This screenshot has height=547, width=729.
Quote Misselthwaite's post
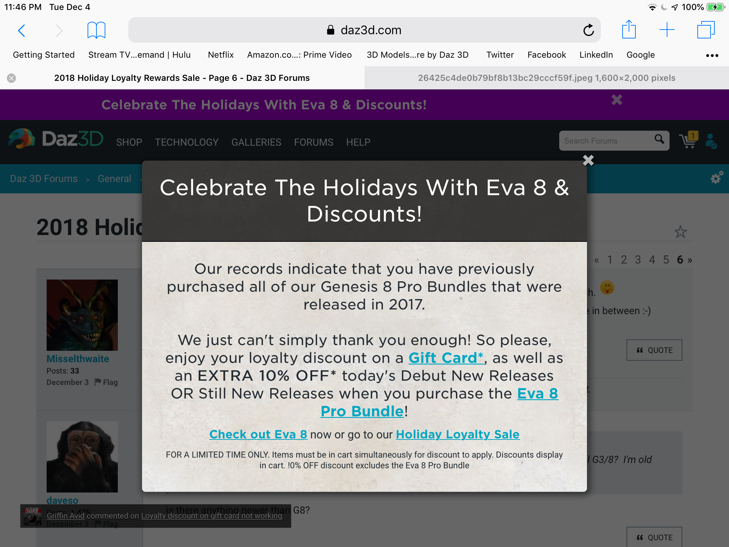[x=654, y=350]
